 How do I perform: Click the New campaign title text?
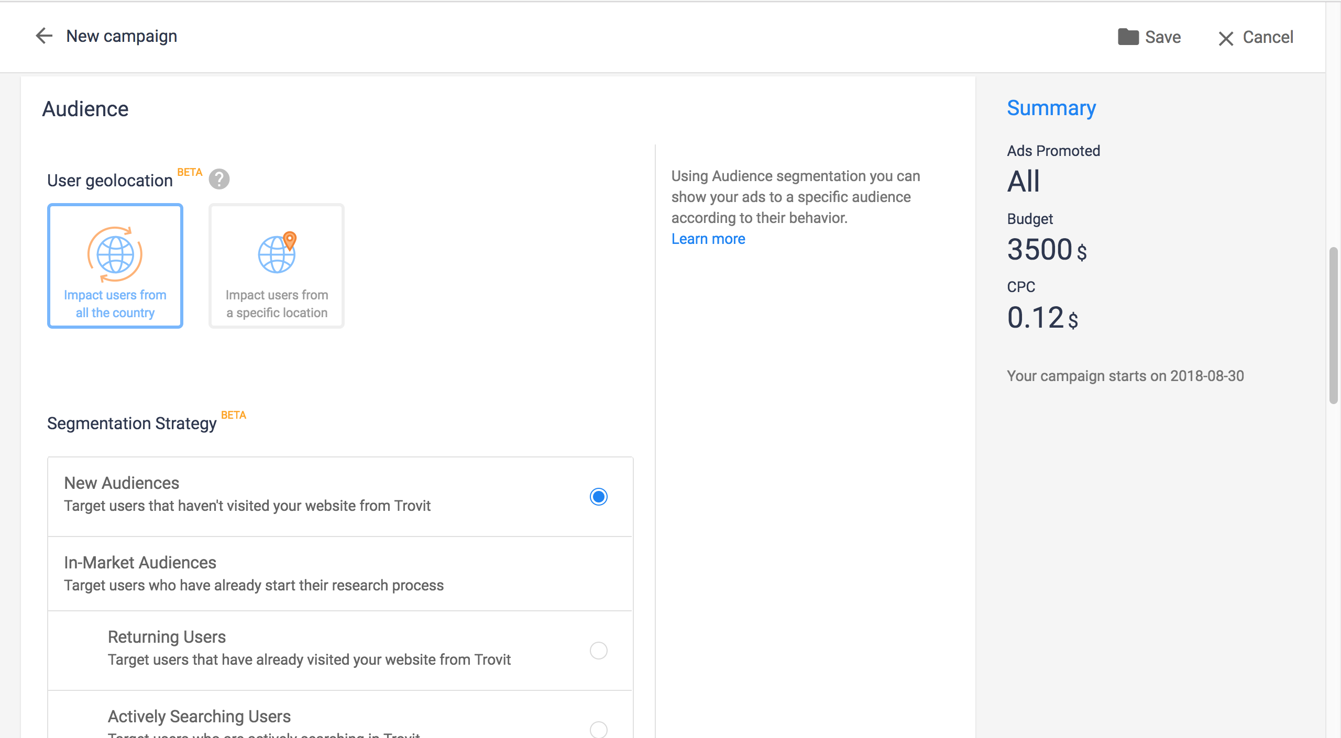(122, 36)
